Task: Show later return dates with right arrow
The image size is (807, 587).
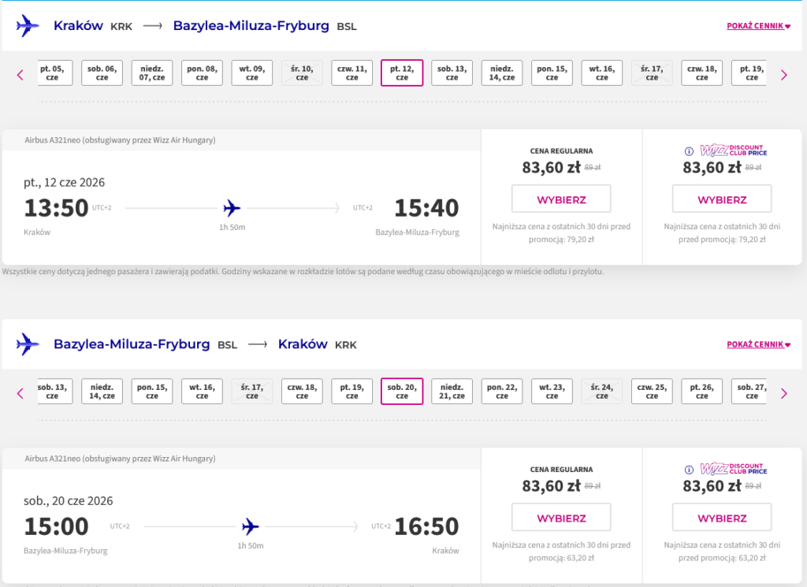Action: [783, 393]
